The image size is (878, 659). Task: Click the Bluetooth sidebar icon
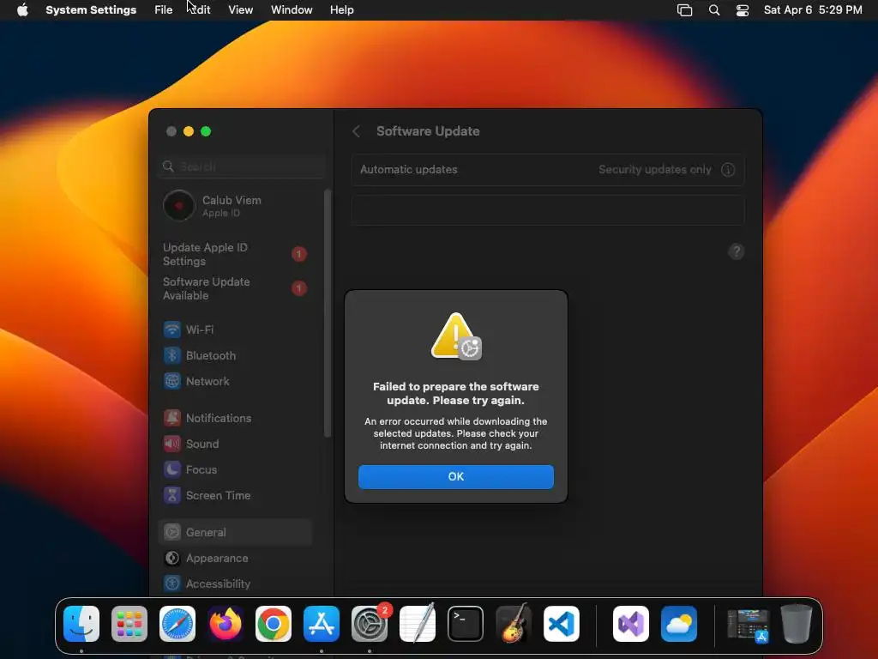[x=171, y=355]
